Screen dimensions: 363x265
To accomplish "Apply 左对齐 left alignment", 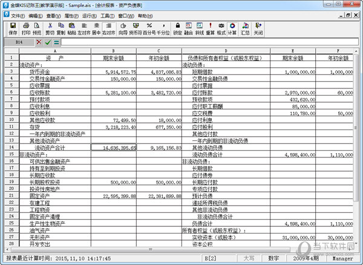I will (84, 29).
